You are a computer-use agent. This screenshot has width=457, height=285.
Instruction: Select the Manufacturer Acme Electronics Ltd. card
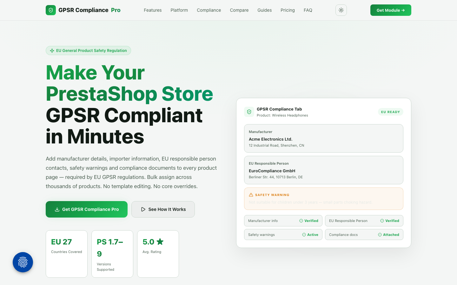(x=324, y=138)
